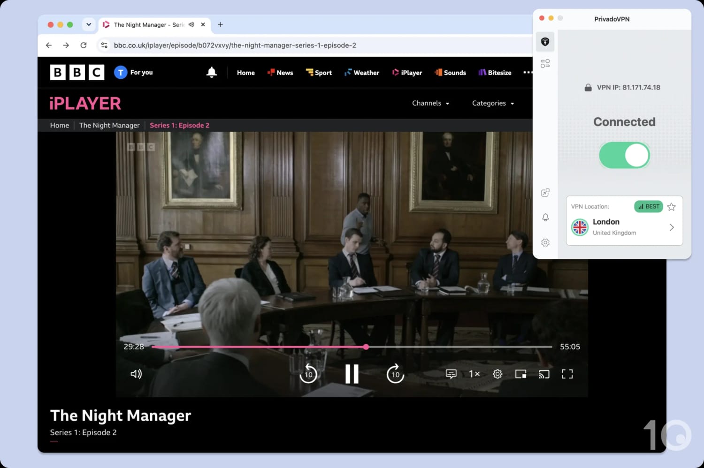The width and height of the screenshot is (704, 468).
Task: Open the For you account menu
Action: pos(134,72)
